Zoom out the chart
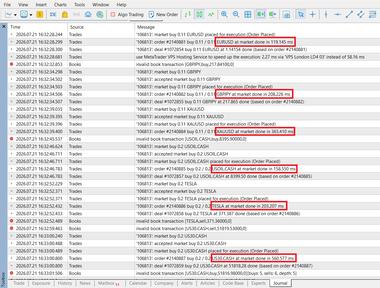 [236, 14]
